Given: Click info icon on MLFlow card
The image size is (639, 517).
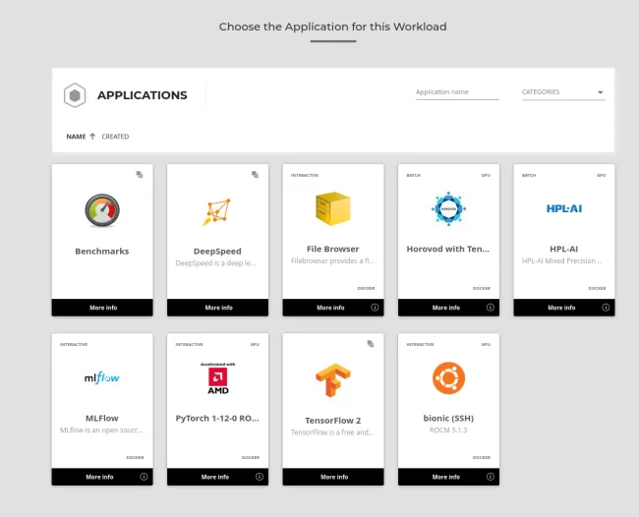Looking at the screenshot, I should click(x=144, y=477).
